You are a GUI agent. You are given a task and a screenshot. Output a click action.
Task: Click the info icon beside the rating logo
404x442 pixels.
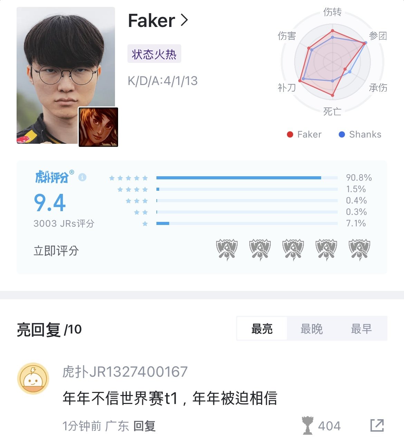(x=82, y=177)
